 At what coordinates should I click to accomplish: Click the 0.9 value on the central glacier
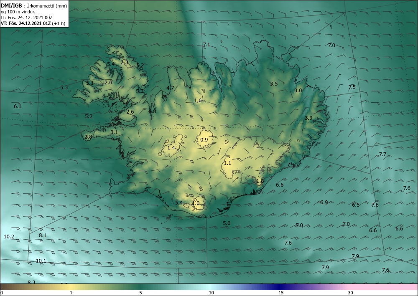pyautogui.click(x=204, y=139)
